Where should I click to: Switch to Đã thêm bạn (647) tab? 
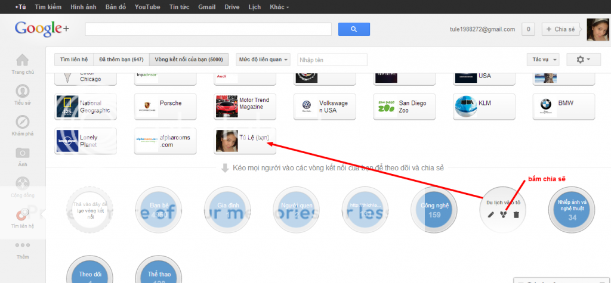click(121, 60)
